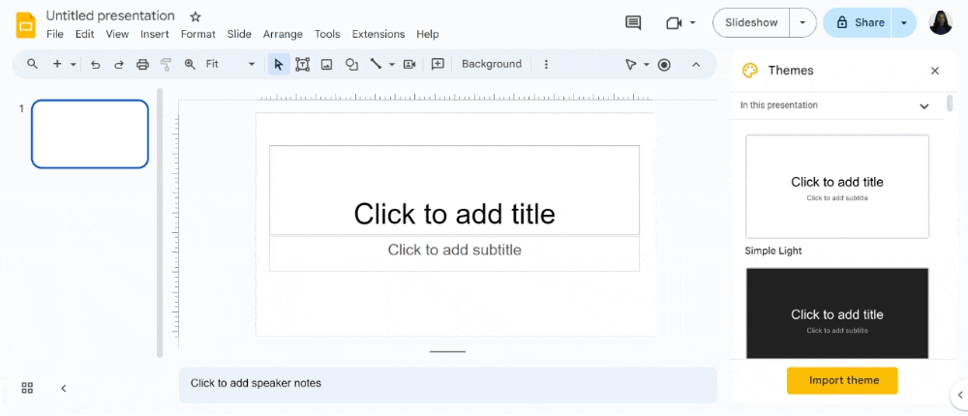The image size is (968, 416).
Task: Start the Slideshow
Action: pyautogui.click(x=751, y=23)
